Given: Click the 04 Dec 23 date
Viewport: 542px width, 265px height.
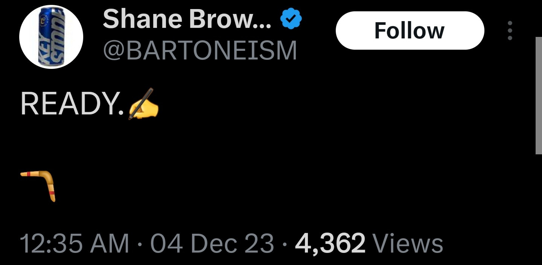Looking at the screenshot, I should click(x=212, y=243).
